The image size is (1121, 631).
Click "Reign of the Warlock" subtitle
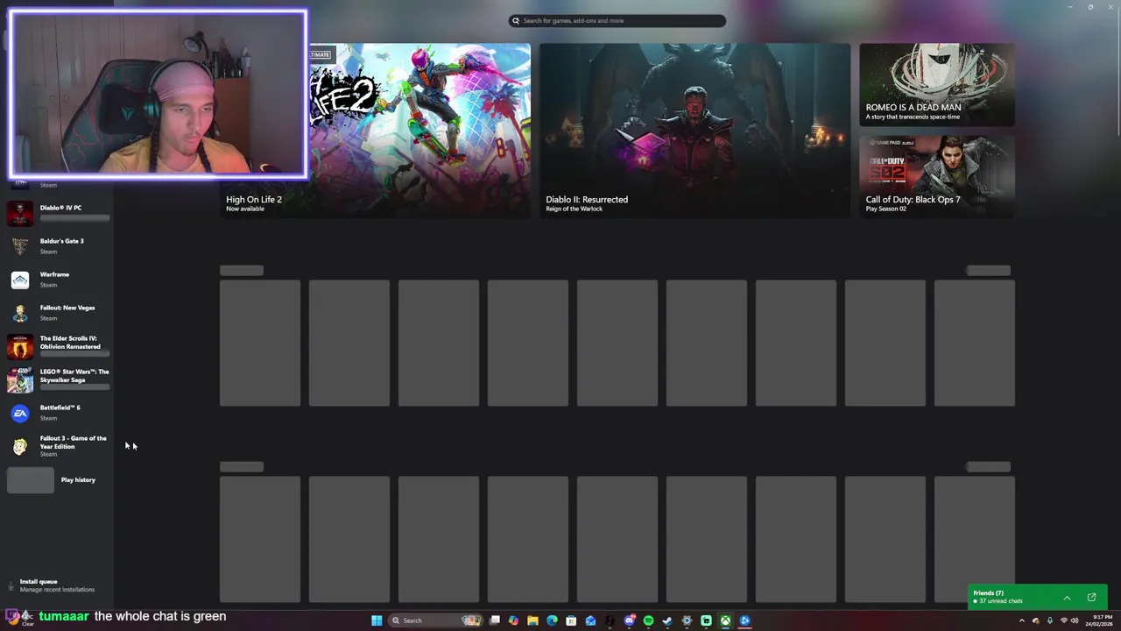tap(574, 209)
